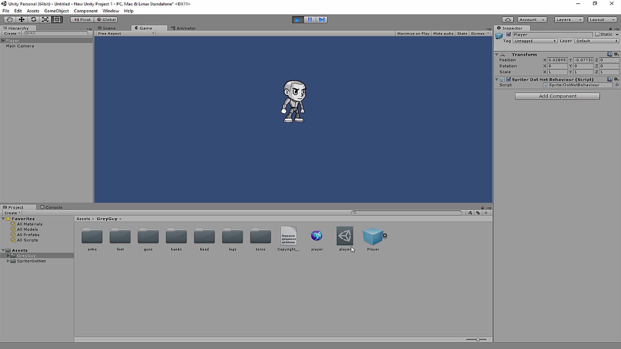Screen dimensions: 621x349
Task: Open the Tag dropdown showing Untagged
Action: (535, 41)
